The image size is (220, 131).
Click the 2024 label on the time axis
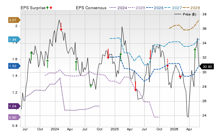point(55,129)
